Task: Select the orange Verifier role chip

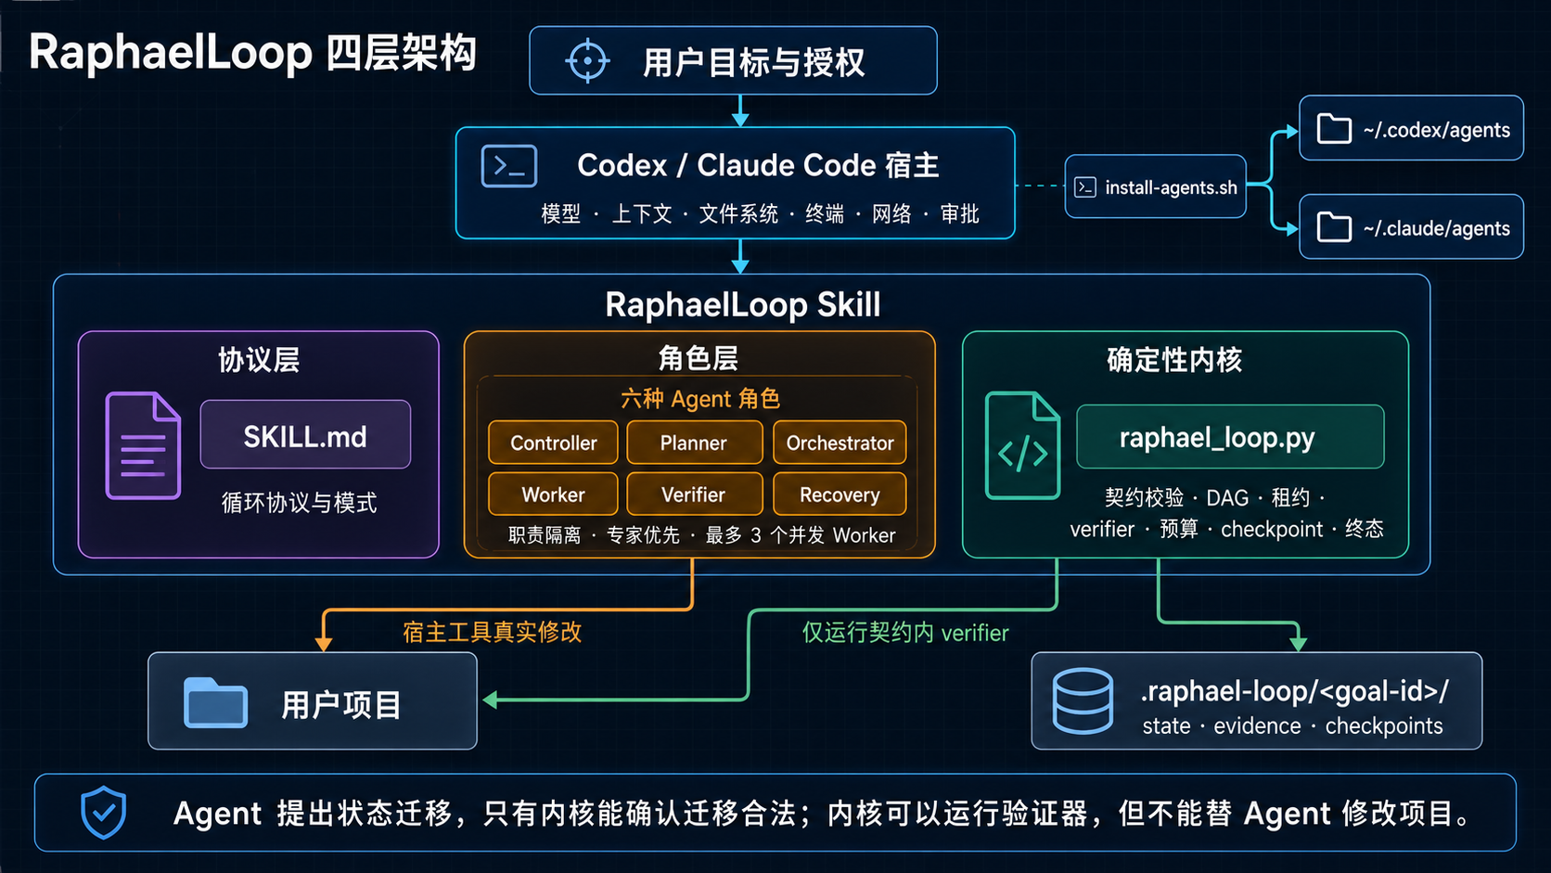Action: [x=694, y=494]
